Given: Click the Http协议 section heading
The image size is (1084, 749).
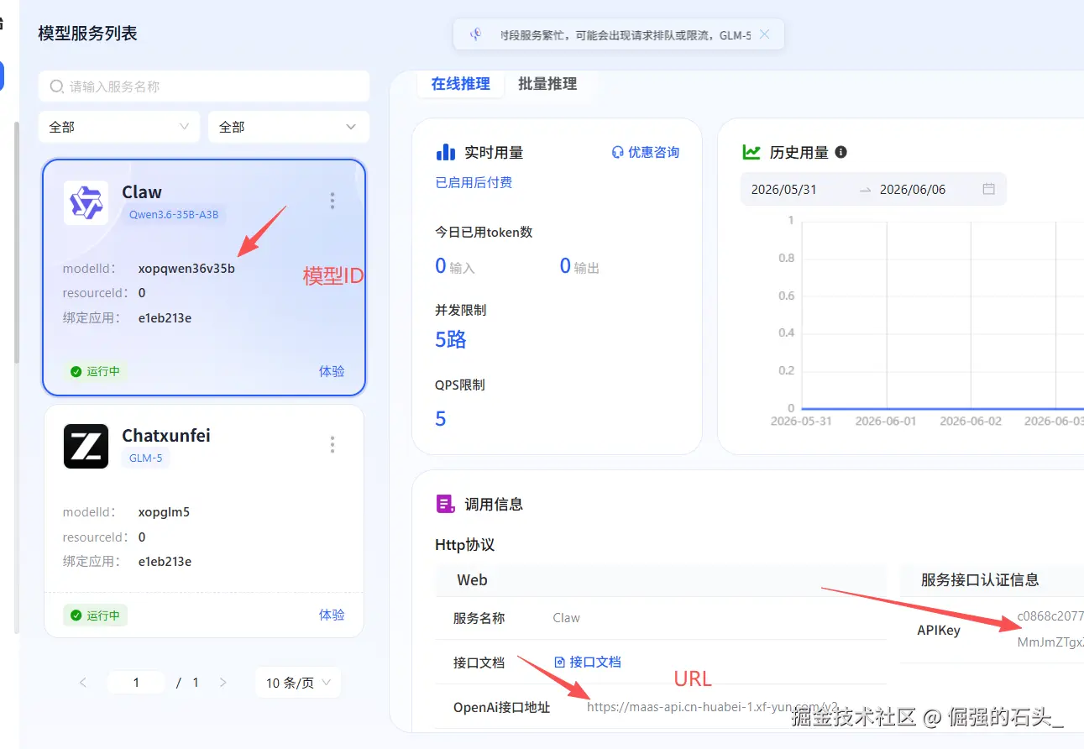Looking at the screenshot, I should click(465, 545).
